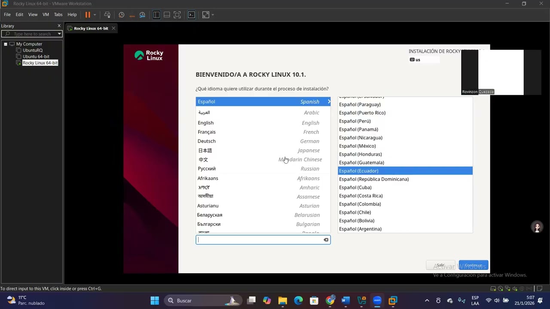Open the stretch display dropdown arrow
The width and height of the screenshot is (550, 309).
(x=213, y=15)
